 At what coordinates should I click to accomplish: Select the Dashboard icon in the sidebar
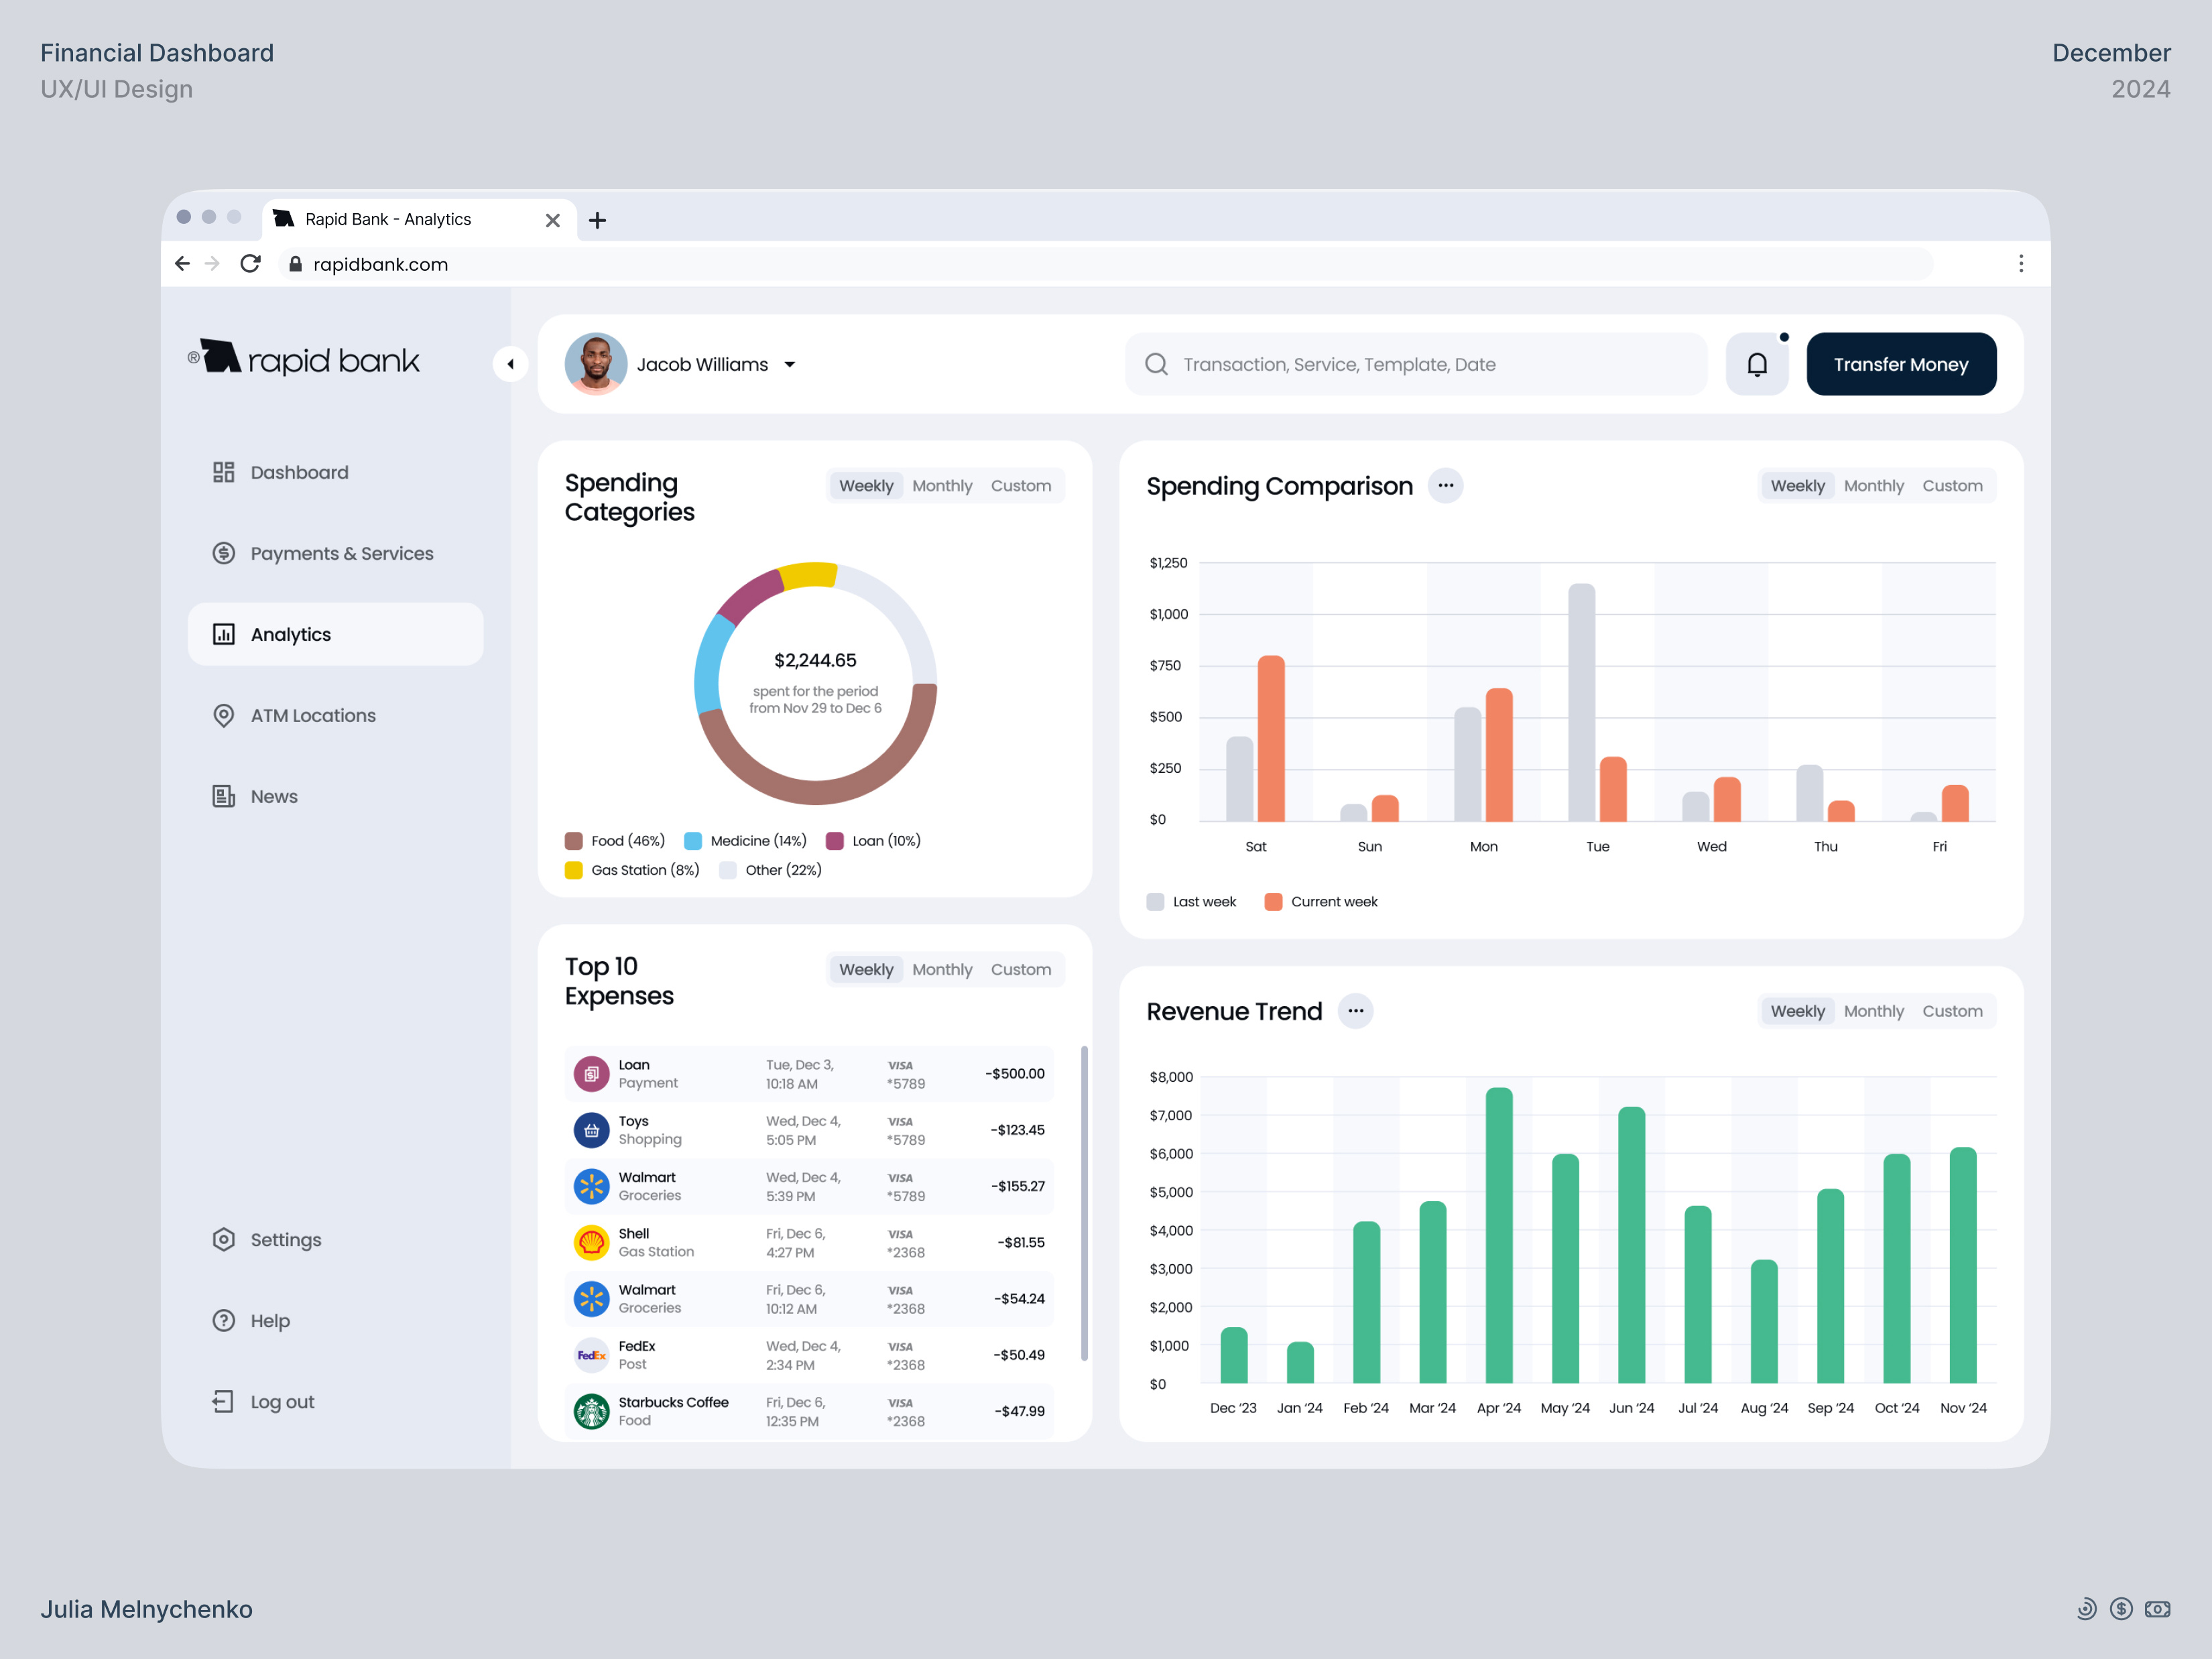(x=224, y=472)
